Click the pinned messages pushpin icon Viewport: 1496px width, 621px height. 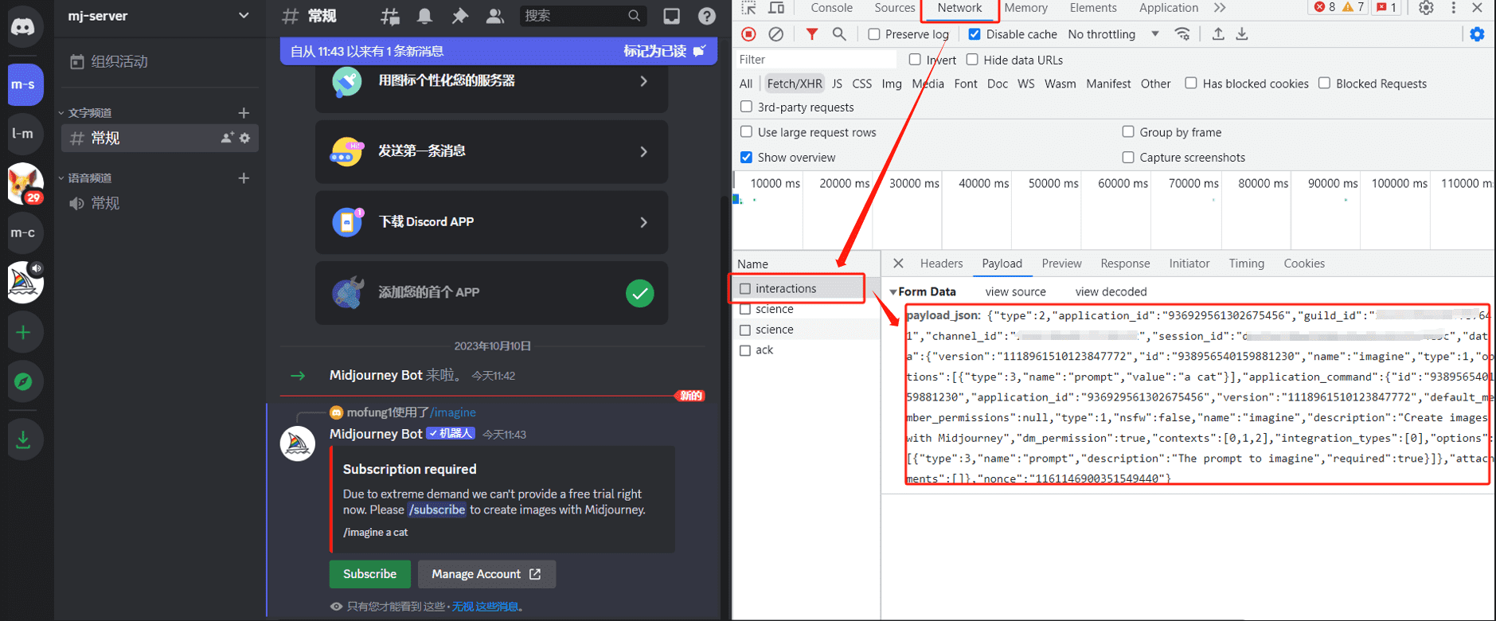click(x=459, y=16)
